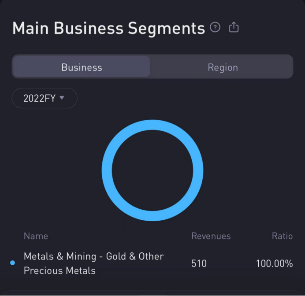Select the Business tab
Image resolution: width=305 pixels, height=296 pixels.
pos(82,67)
